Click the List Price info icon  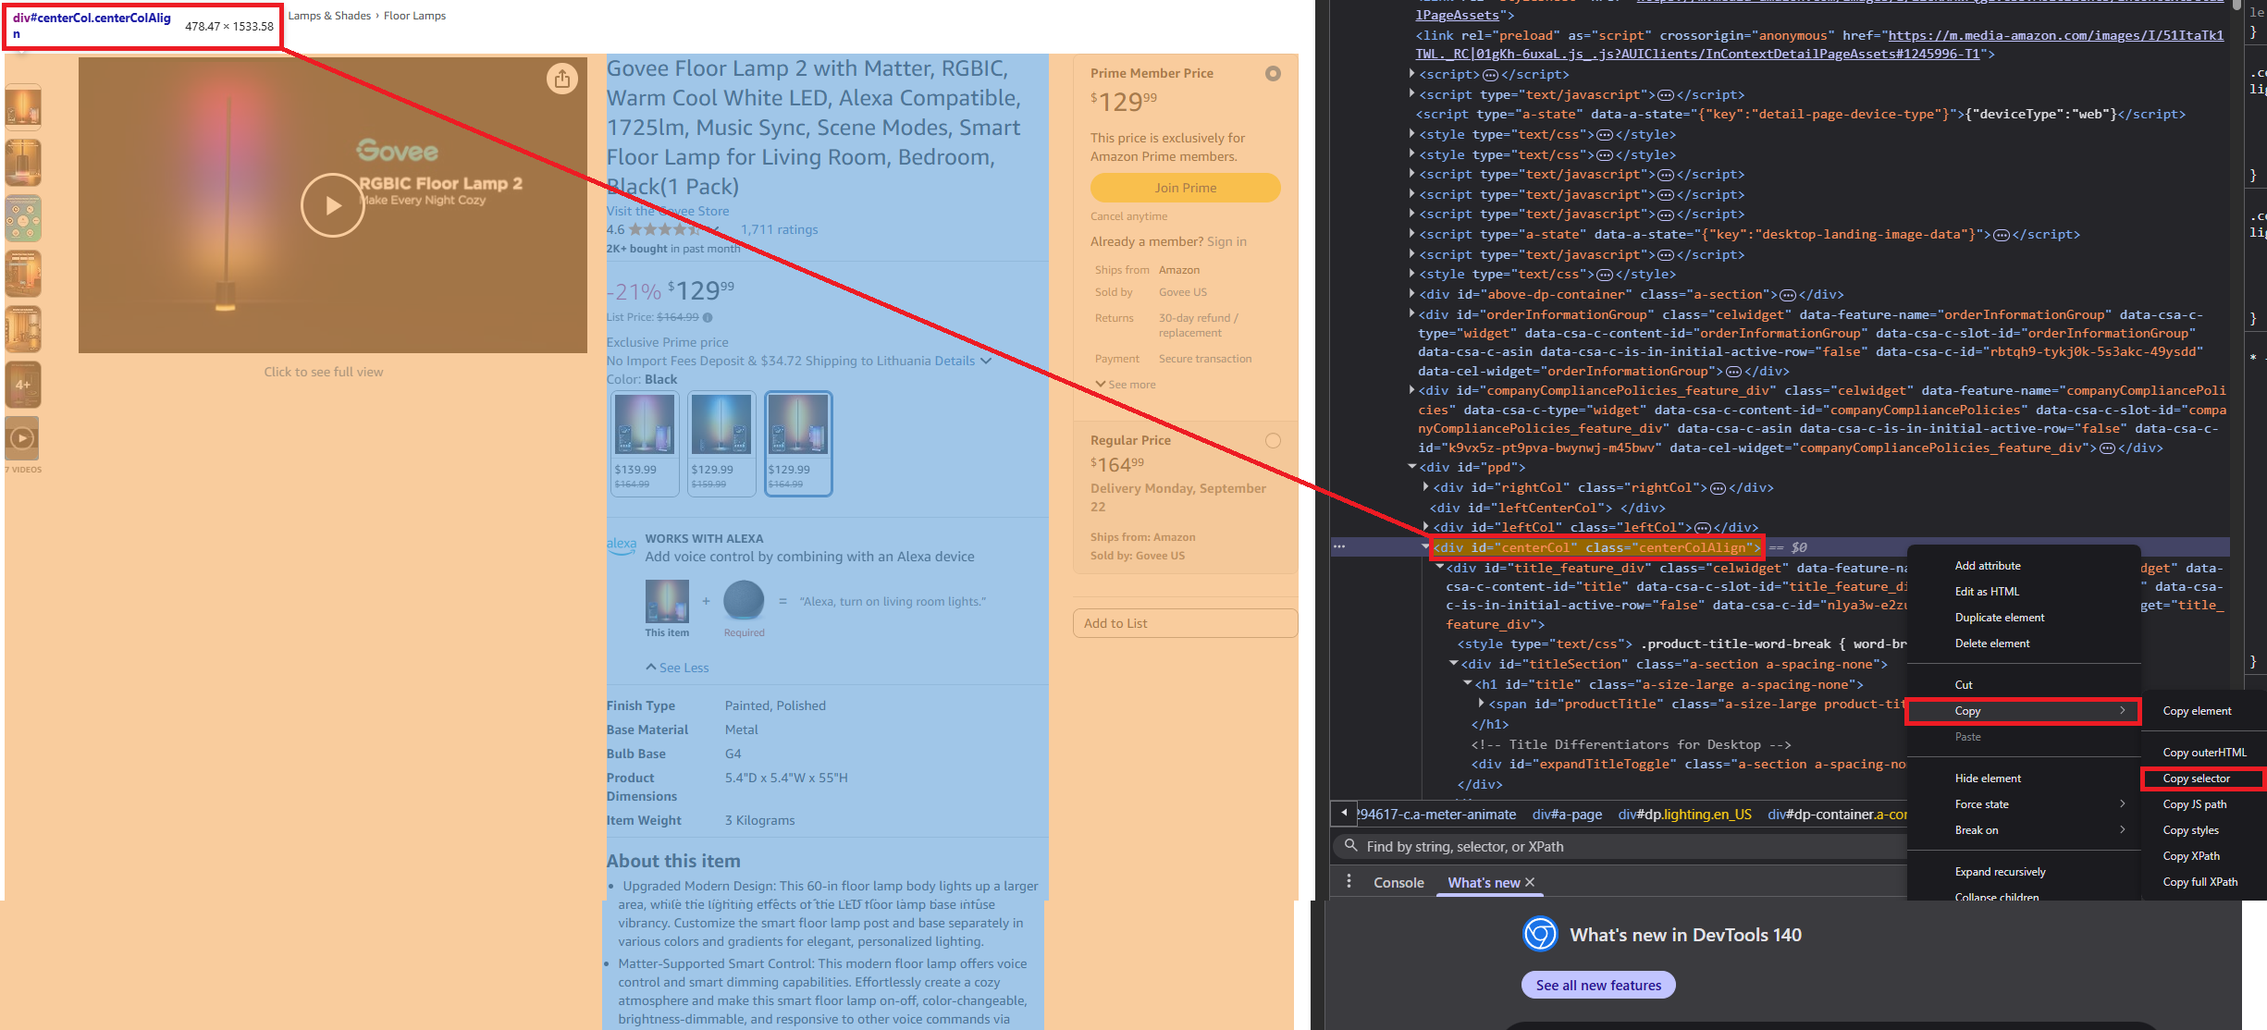coord(708,317)
